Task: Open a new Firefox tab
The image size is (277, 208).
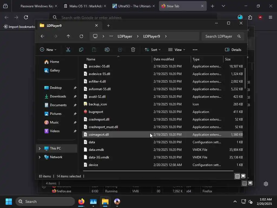Action: coord(213,6)
